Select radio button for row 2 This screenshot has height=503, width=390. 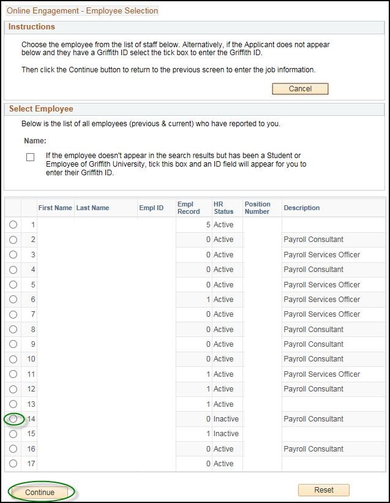[x=13, y=240]
